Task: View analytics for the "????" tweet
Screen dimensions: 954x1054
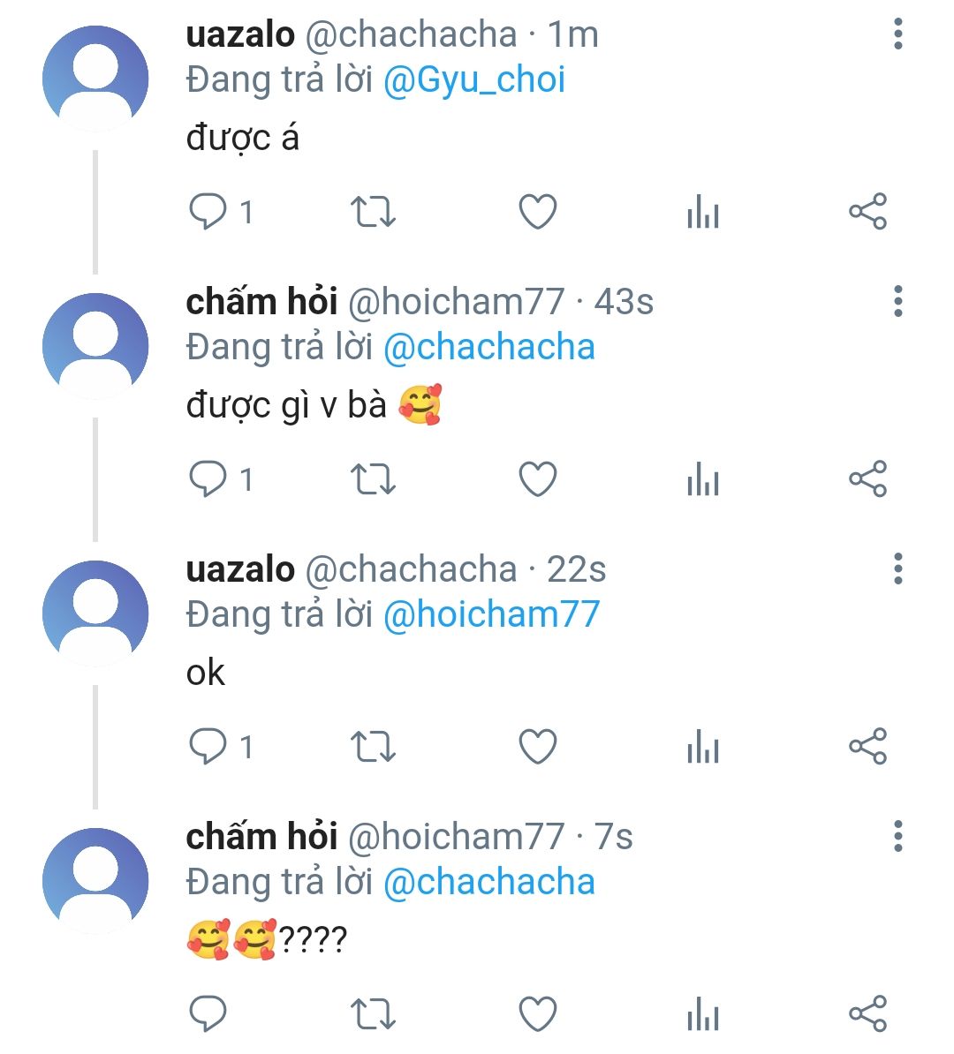Action: (703, 1014)
